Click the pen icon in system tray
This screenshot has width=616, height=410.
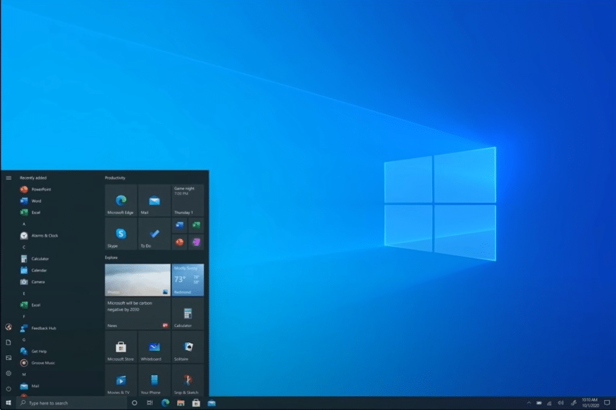point(574,403)
